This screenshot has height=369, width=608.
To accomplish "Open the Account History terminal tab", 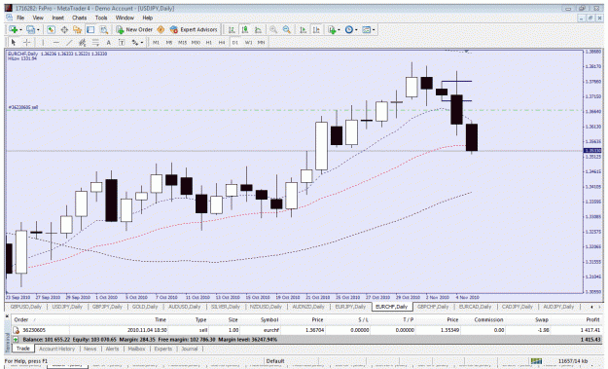I will [56, 349].
